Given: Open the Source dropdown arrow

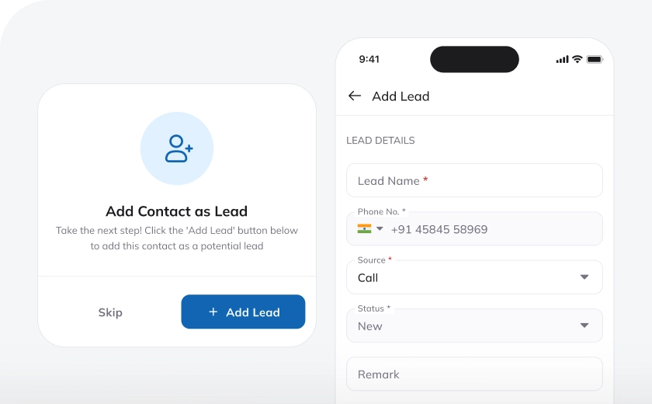Looking at the screenshot, I should pos(584,277).
